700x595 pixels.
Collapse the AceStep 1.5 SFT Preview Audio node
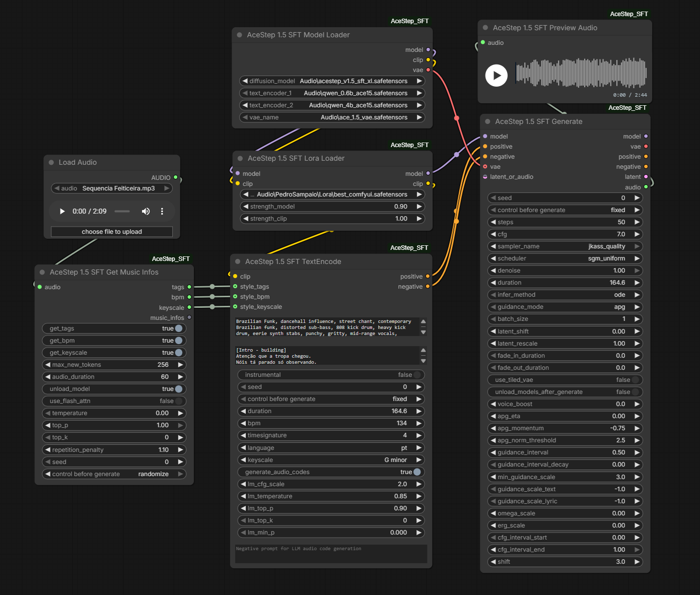pyautogui.click(x=485, y=28)
